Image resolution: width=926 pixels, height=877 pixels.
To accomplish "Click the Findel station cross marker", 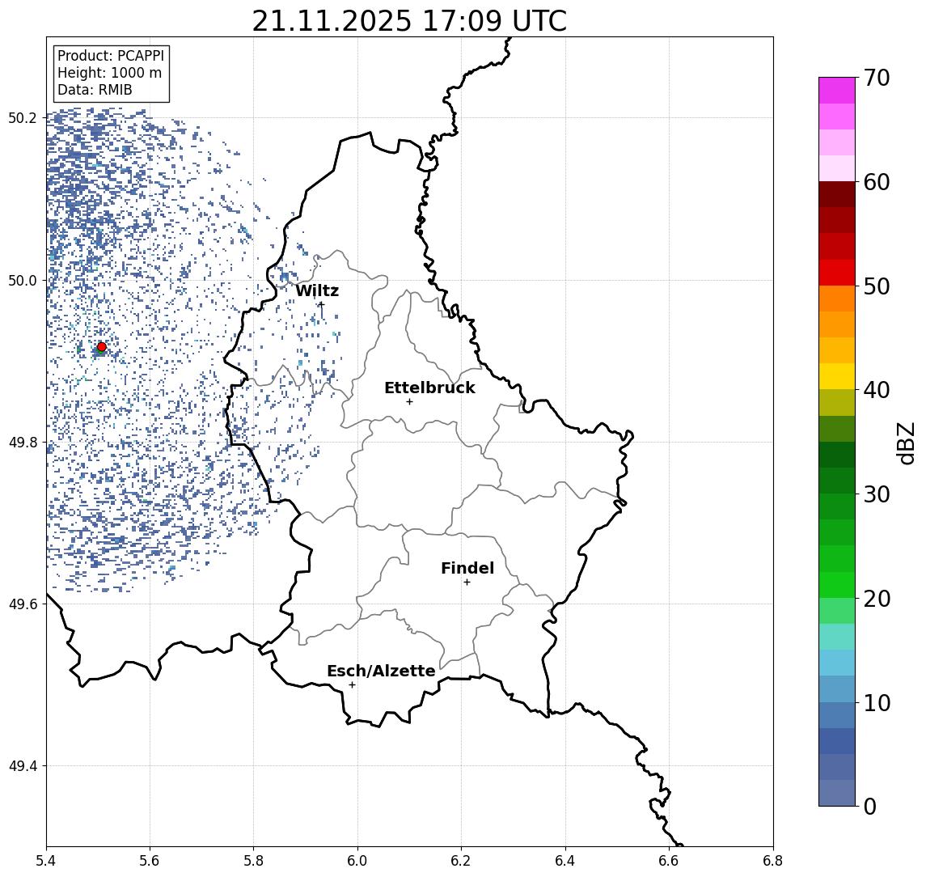I will tap(467, 583).
